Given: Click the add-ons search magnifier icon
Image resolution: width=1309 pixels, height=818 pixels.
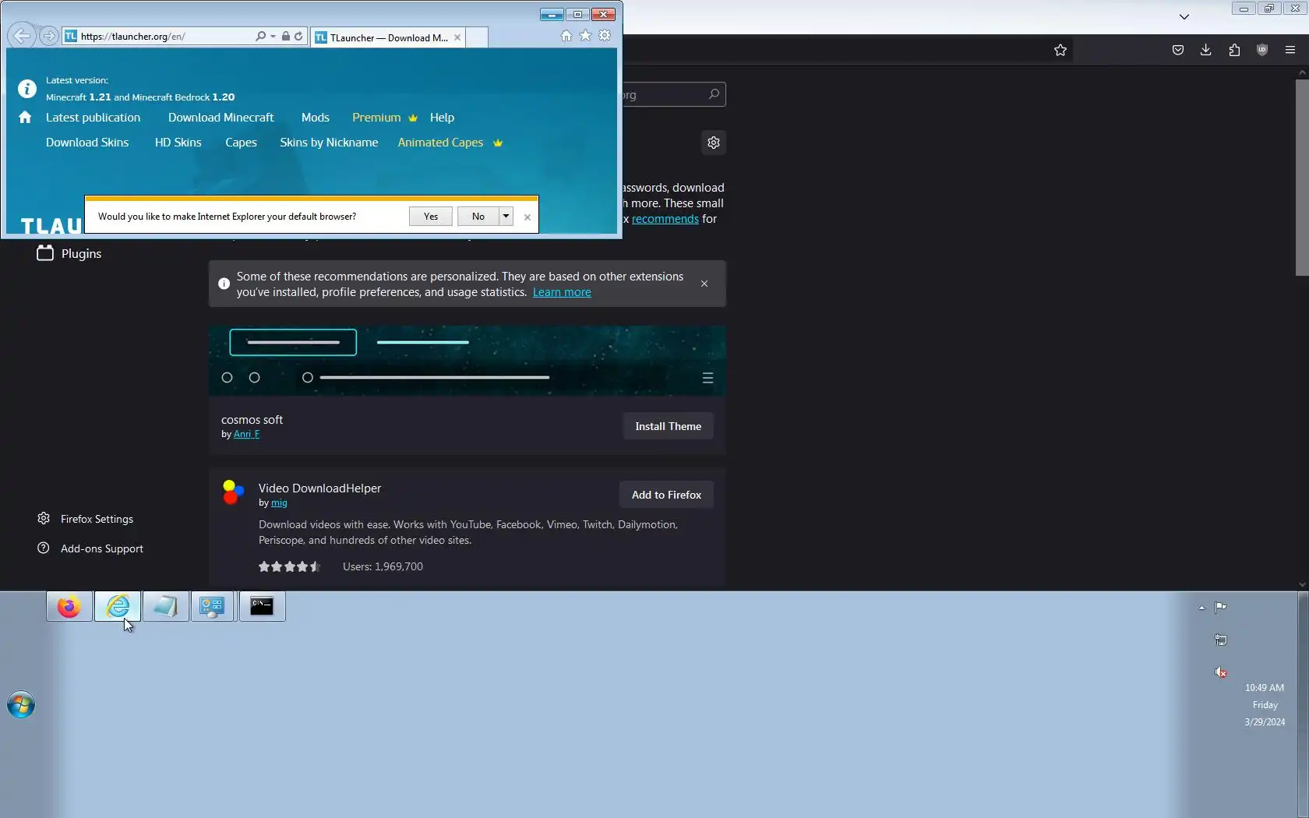Looking at the screenshot, I should coord(714,94).
